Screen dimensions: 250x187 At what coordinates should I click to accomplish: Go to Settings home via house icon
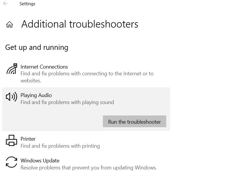point(9,24)
